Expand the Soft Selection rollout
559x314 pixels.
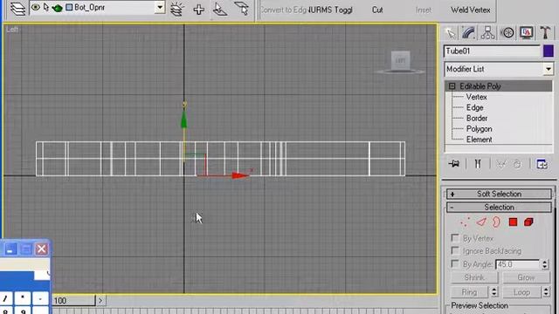coord(499,194)
